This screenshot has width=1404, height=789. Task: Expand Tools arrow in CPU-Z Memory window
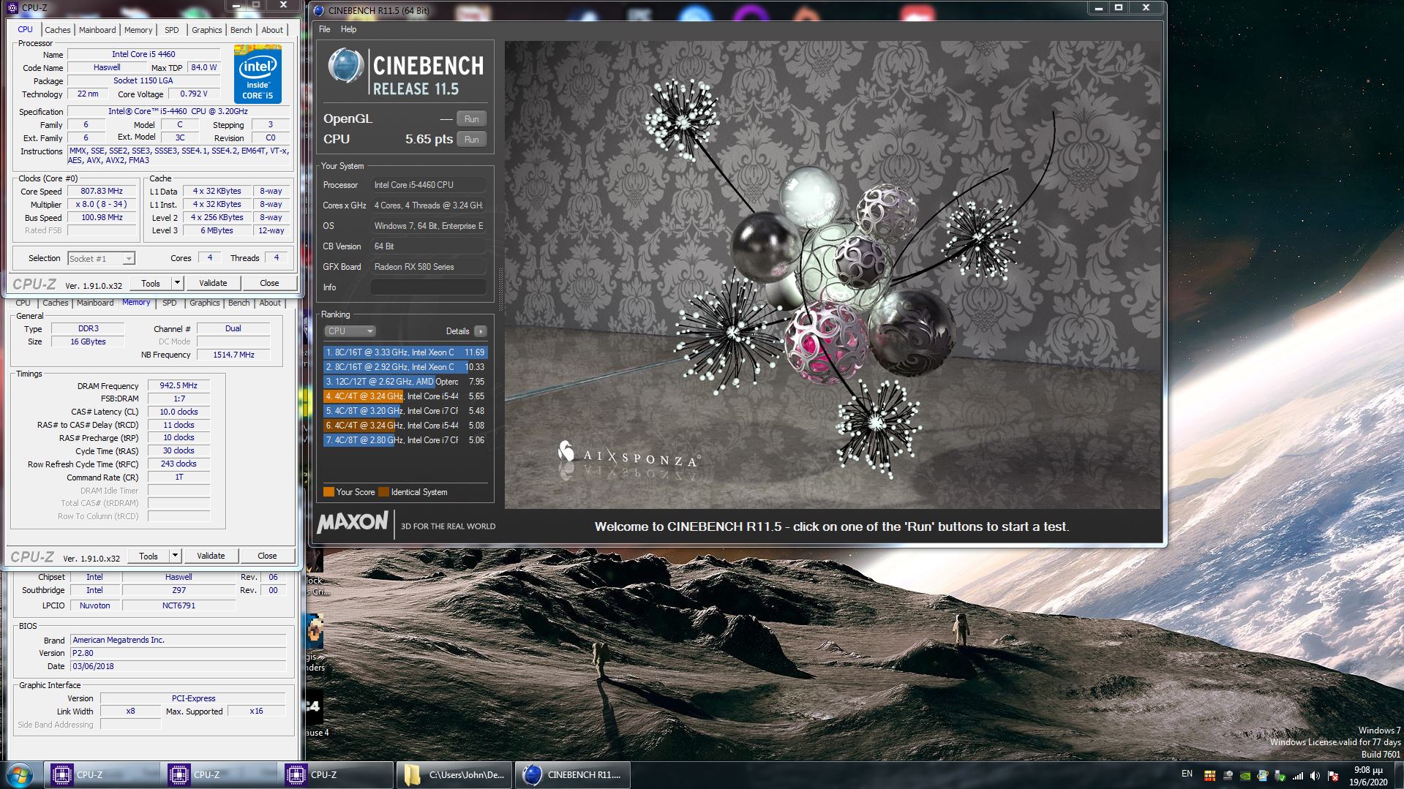[174, 556]
